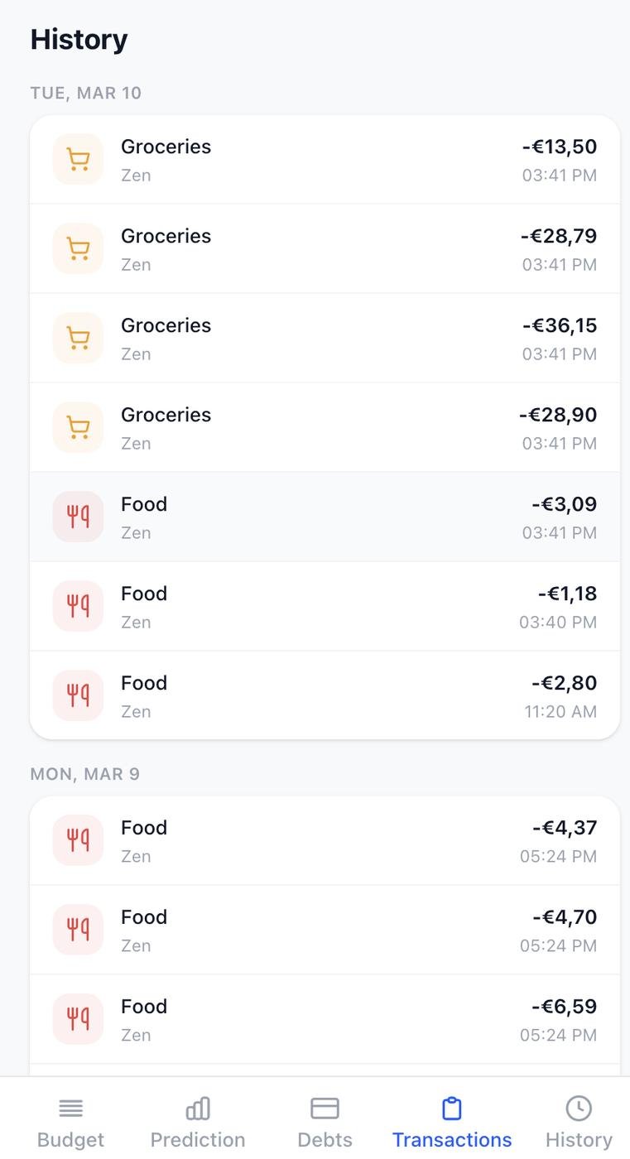Open the Food transaction of -€1,18

coord(325,606)
